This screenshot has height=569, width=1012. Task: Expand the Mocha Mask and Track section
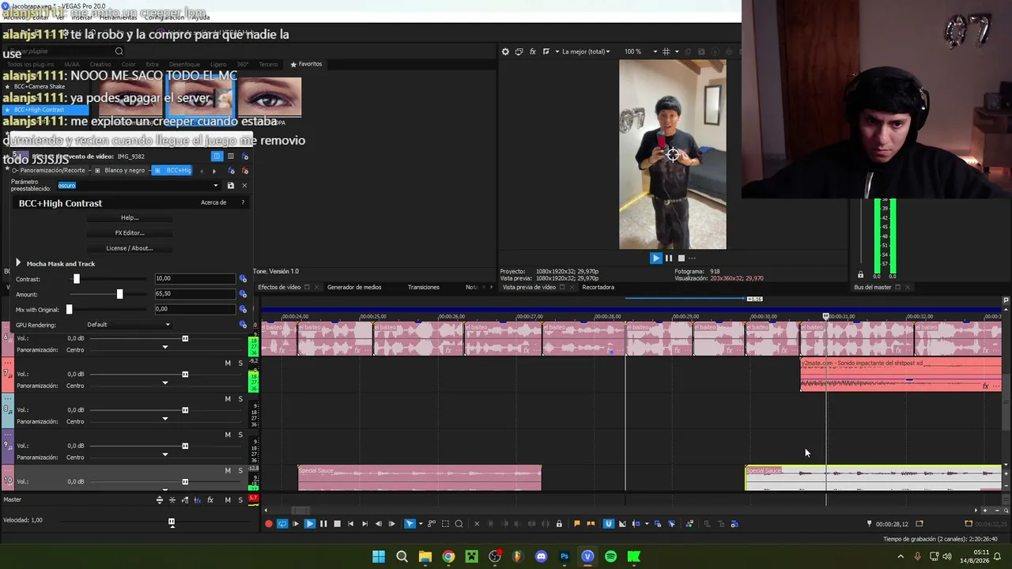tap(18, 263)
